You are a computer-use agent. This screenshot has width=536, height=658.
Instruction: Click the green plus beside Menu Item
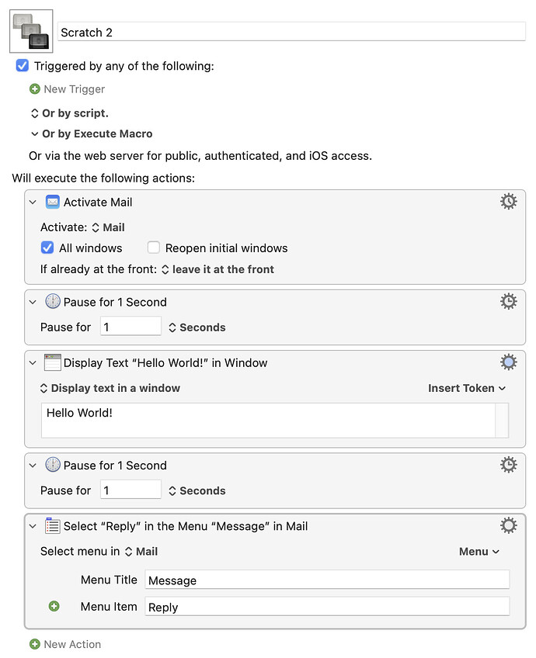[x=54, y=606]
